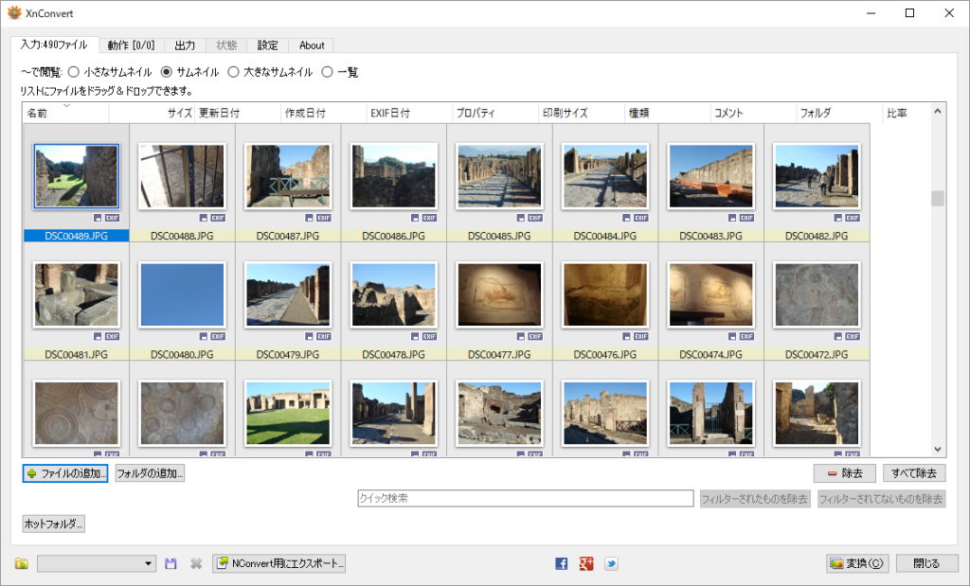Viewport: 970px width, 586px height.
Task: Click the XnConvert app icon in title bar
Action: pos(14,13)
